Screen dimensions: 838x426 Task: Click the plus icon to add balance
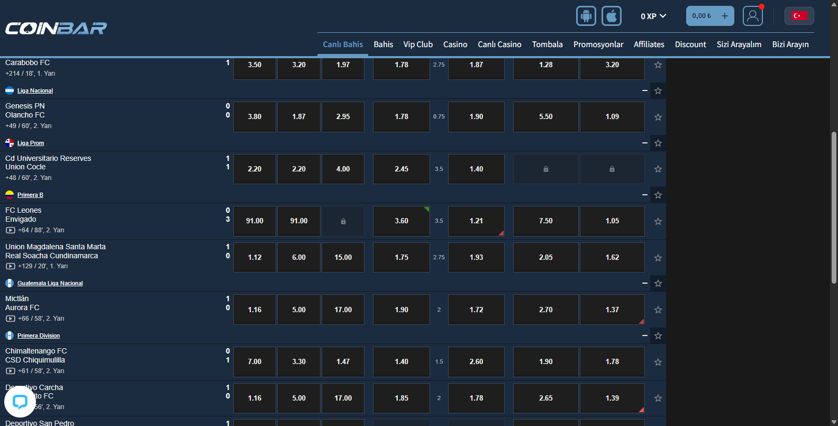point(724,16)
